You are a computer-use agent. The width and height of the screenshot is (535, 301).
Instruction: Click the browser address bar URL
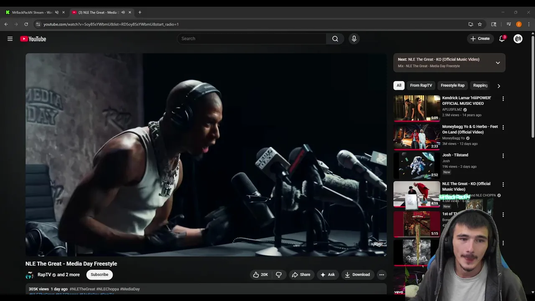pos(111,24)
